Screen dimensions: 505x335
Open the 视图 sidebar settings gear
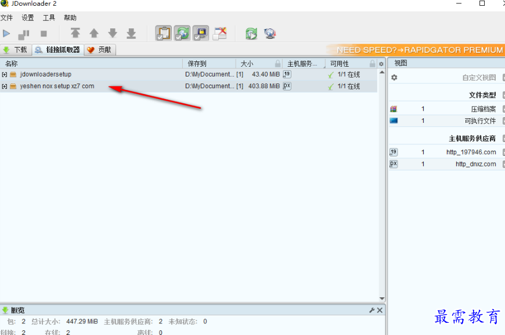[394, 78]
